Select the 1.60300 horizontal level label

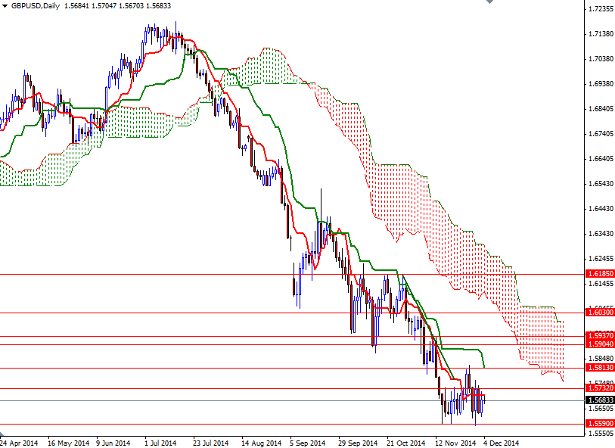597,312
